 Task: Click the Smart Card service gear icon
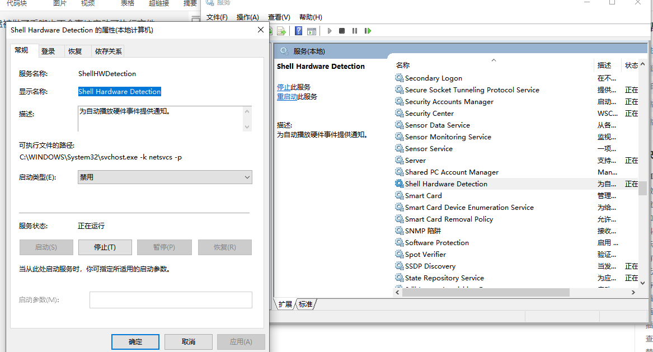click(x=400, y=195)
